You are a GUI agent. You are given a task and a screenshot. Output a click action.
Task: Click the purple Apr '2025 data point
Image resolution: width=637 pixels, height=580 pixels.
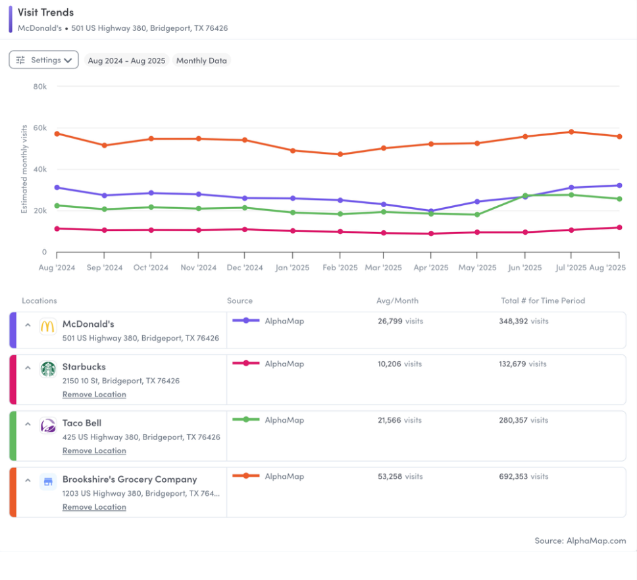(x=431, y=211)
